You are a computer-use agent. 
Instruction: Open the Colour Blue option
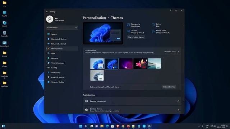(157, 25)
